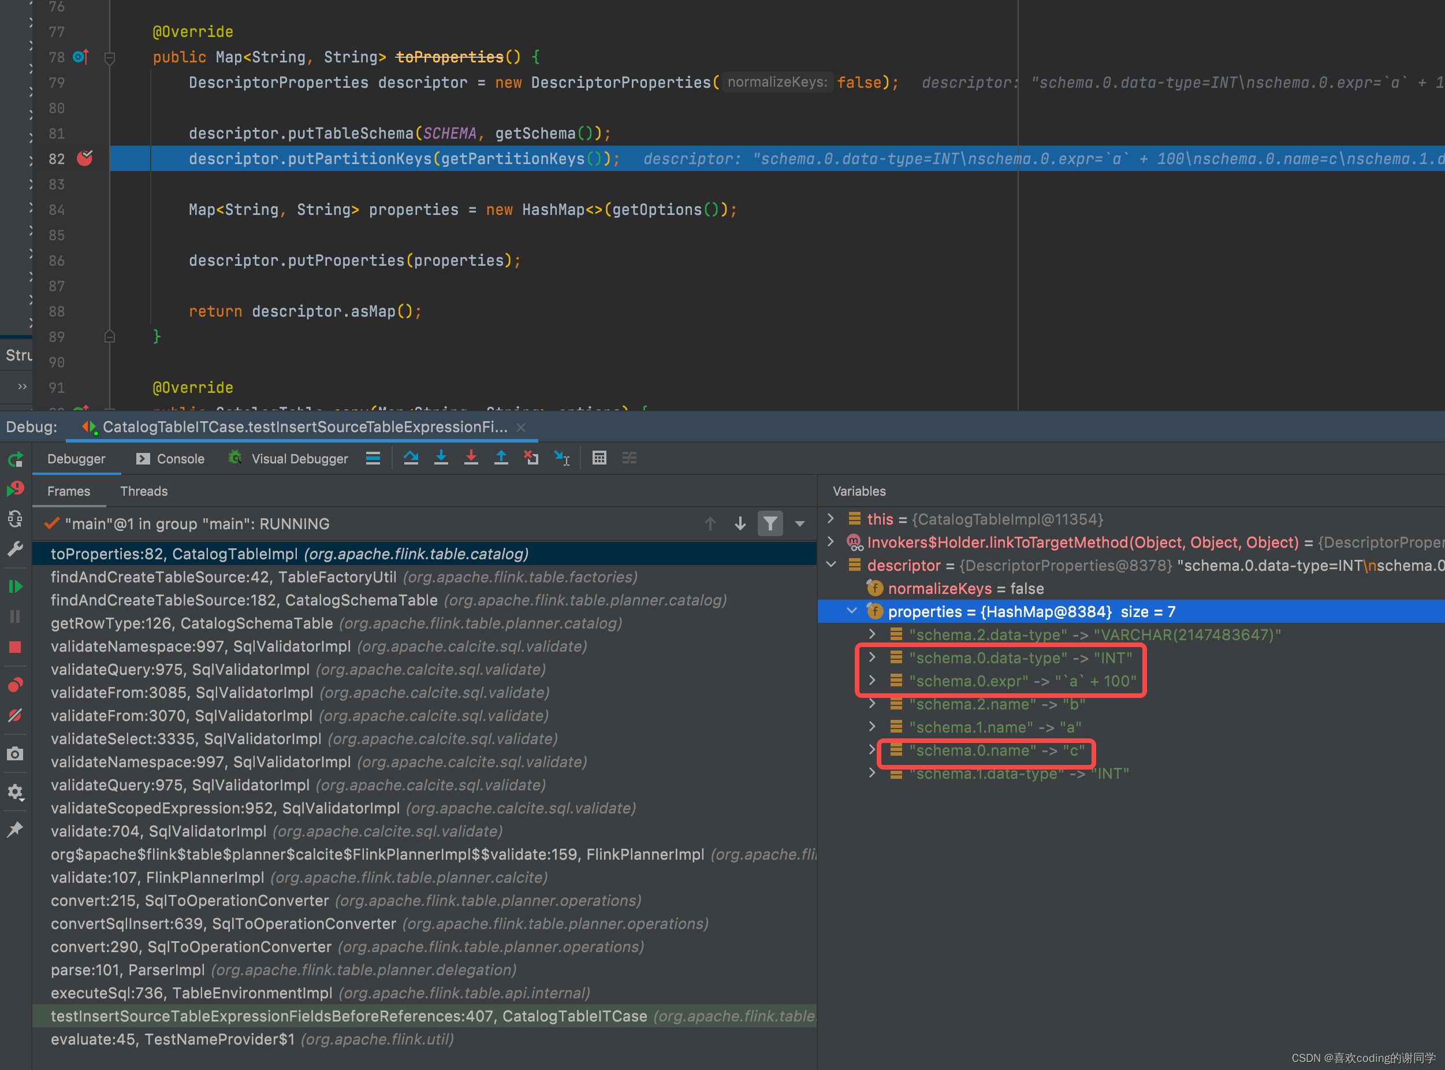Toggle the frames filter funnel button
The width and height of the screenshot is (1445, 1070).
coord(770,523)
